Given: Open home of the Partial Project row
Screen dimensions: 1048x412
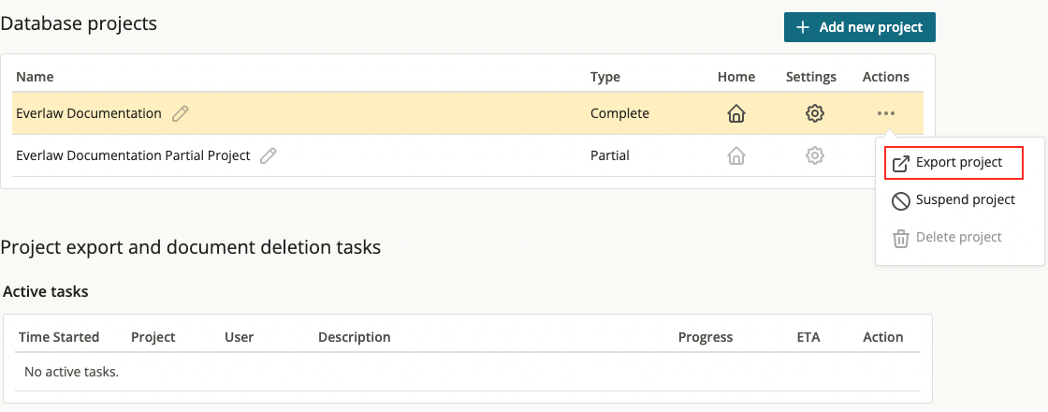Looking at the screenshot, I should [x=735, y=155].
